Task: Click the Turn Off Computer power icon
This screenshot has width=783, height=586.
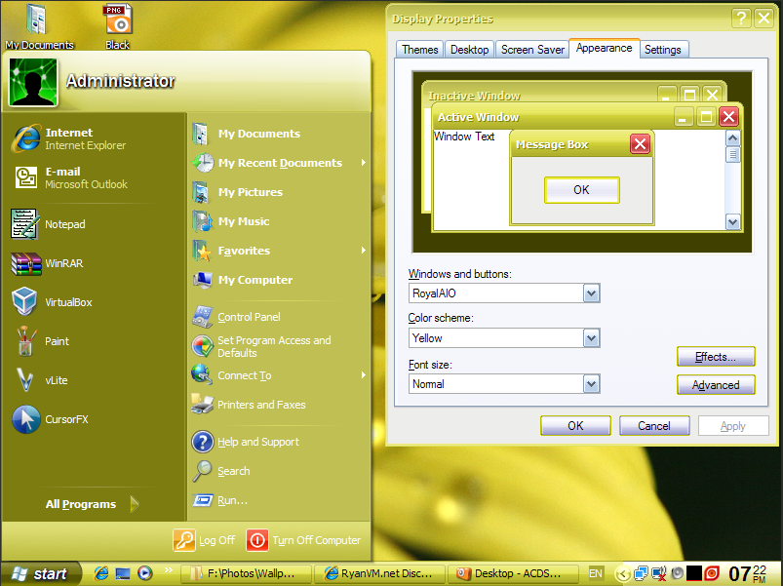Action: [x=257, y=540]
